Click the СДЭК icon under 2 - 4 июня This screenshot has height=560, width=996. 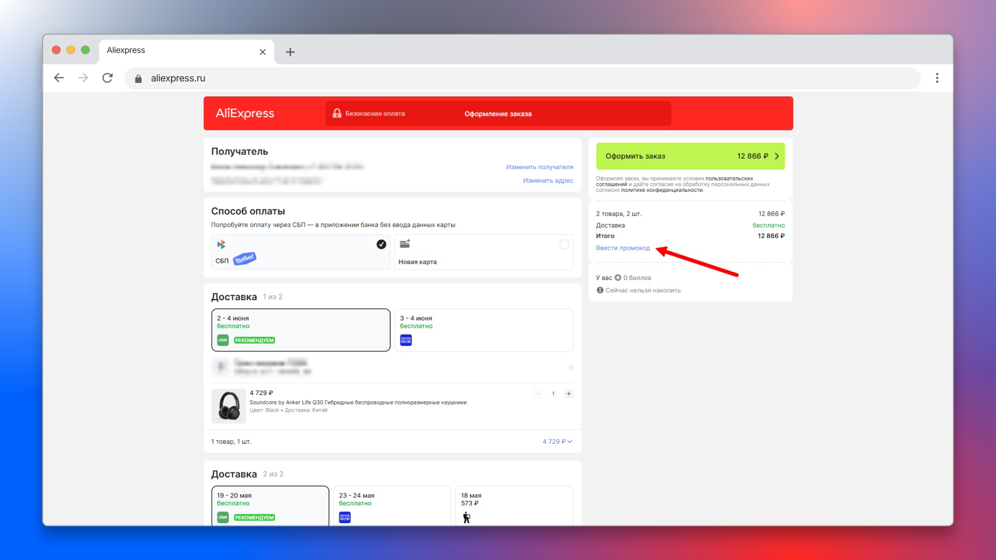(223, 340)
